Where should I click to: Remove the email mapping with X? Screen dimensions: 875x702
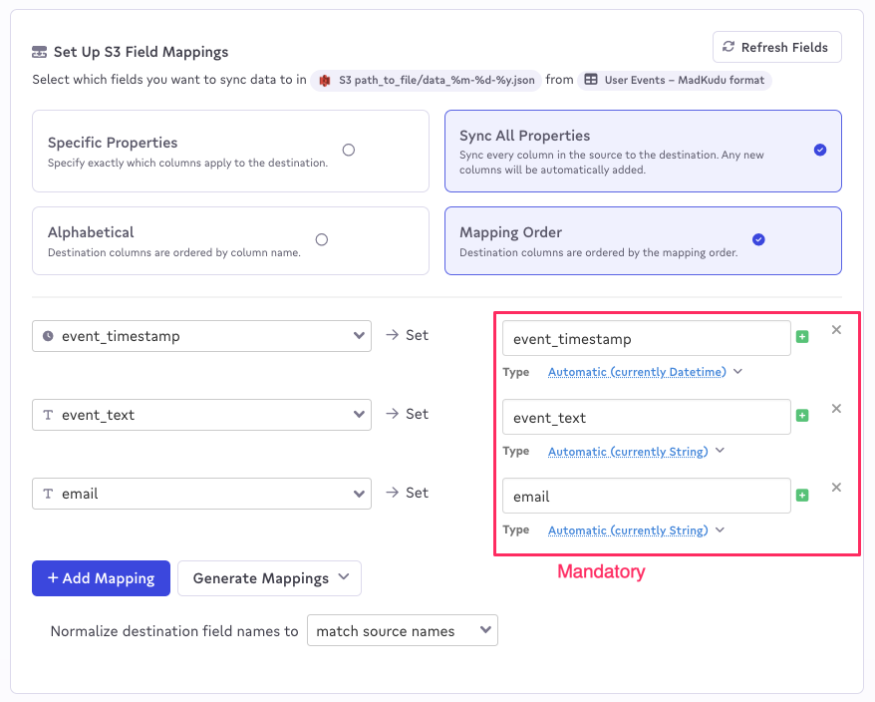click(x=836, y=488)
